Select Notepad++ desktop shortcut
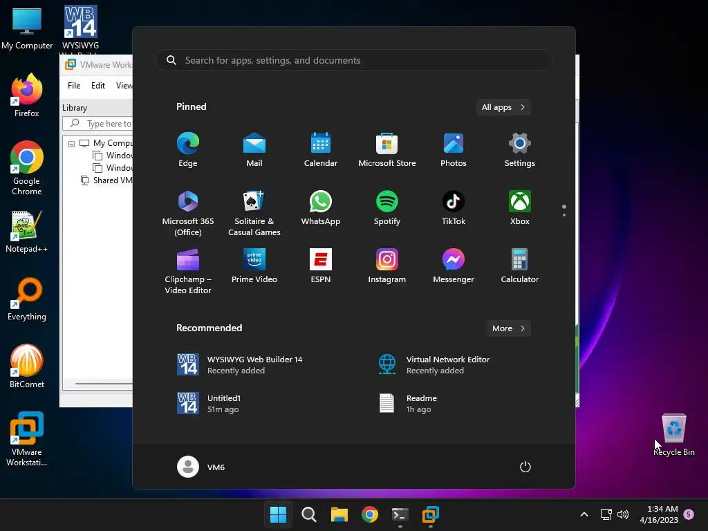Screen dimensions: 708x531 click(27, 232)
